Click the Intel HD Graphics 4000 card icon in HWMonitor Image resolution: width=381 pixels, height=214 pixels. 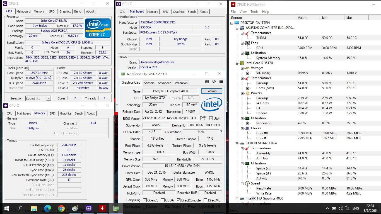click(x=242, y=198)
